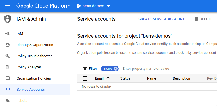
Task: Click the Policy Analyzer document icon
Action: point(8,67)
